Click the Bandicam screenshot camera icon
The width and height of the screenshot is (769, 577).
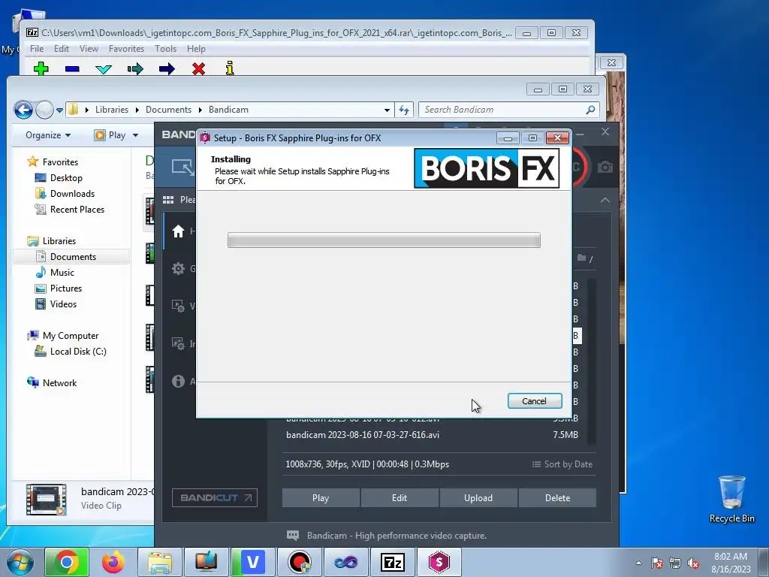(605, 168)
